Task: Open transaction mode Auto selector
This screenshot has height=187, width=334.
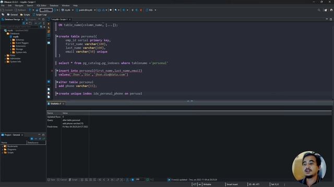Action: point(46,10)
